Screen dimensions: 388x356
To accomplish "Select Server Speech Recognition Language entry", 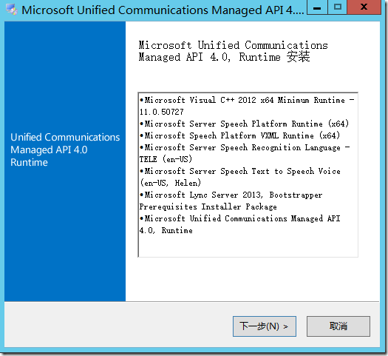I will pyautogui.click(x=245, y=153).
